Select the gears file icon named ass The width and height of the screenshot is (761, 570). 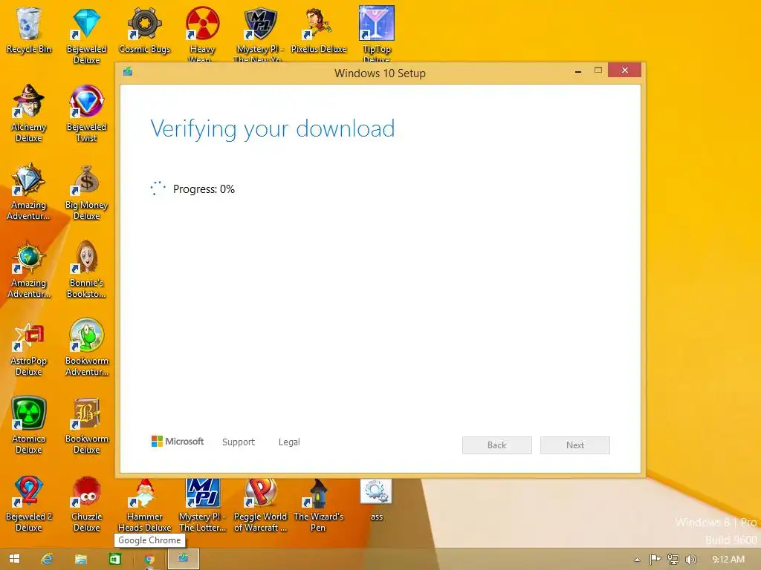tap(376, 499)
